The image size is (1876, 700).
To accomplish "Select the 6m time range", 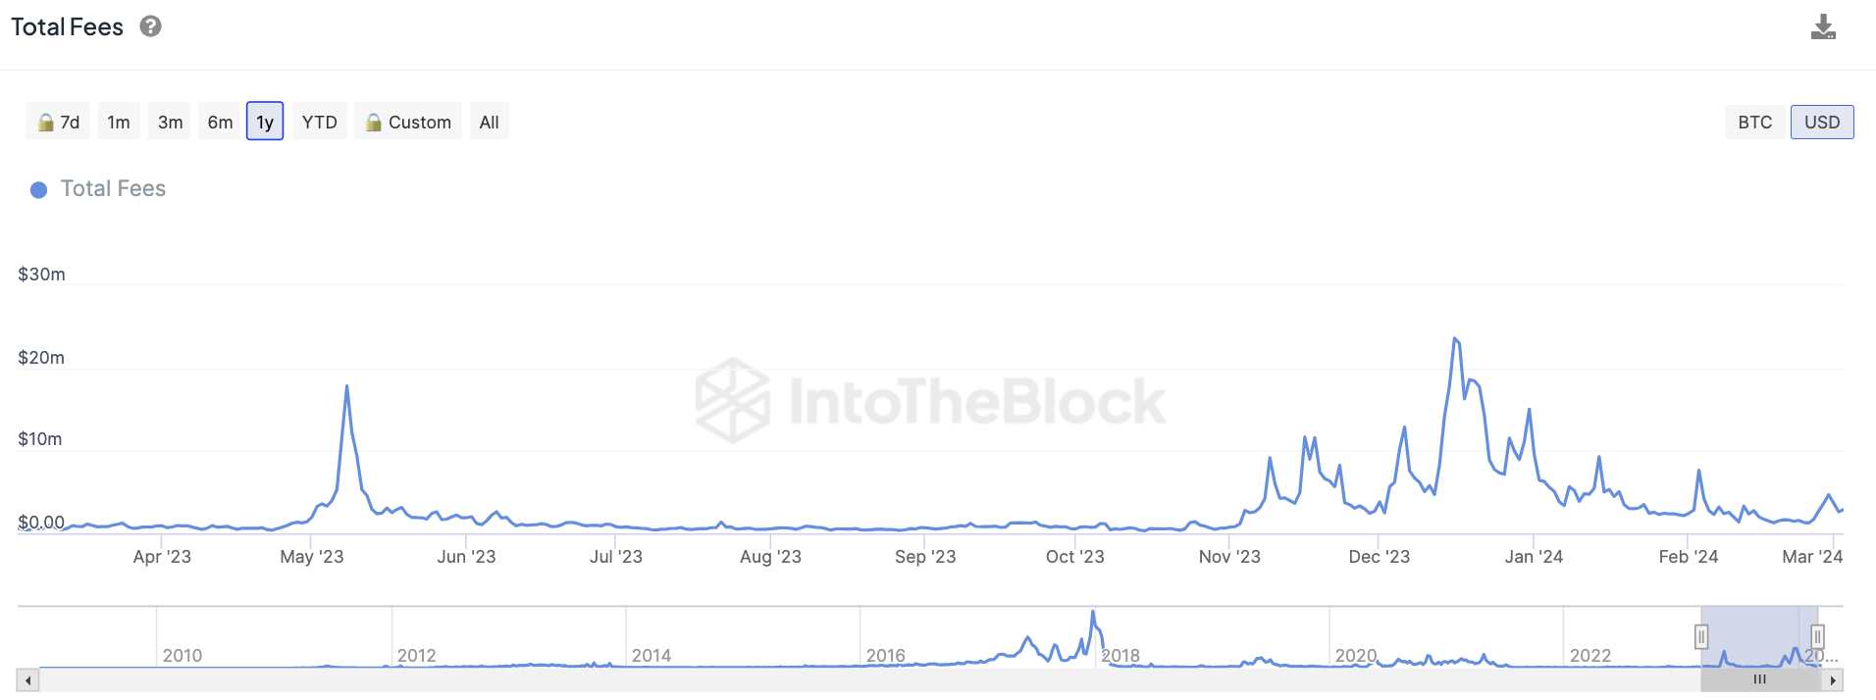I will (221, 123).
